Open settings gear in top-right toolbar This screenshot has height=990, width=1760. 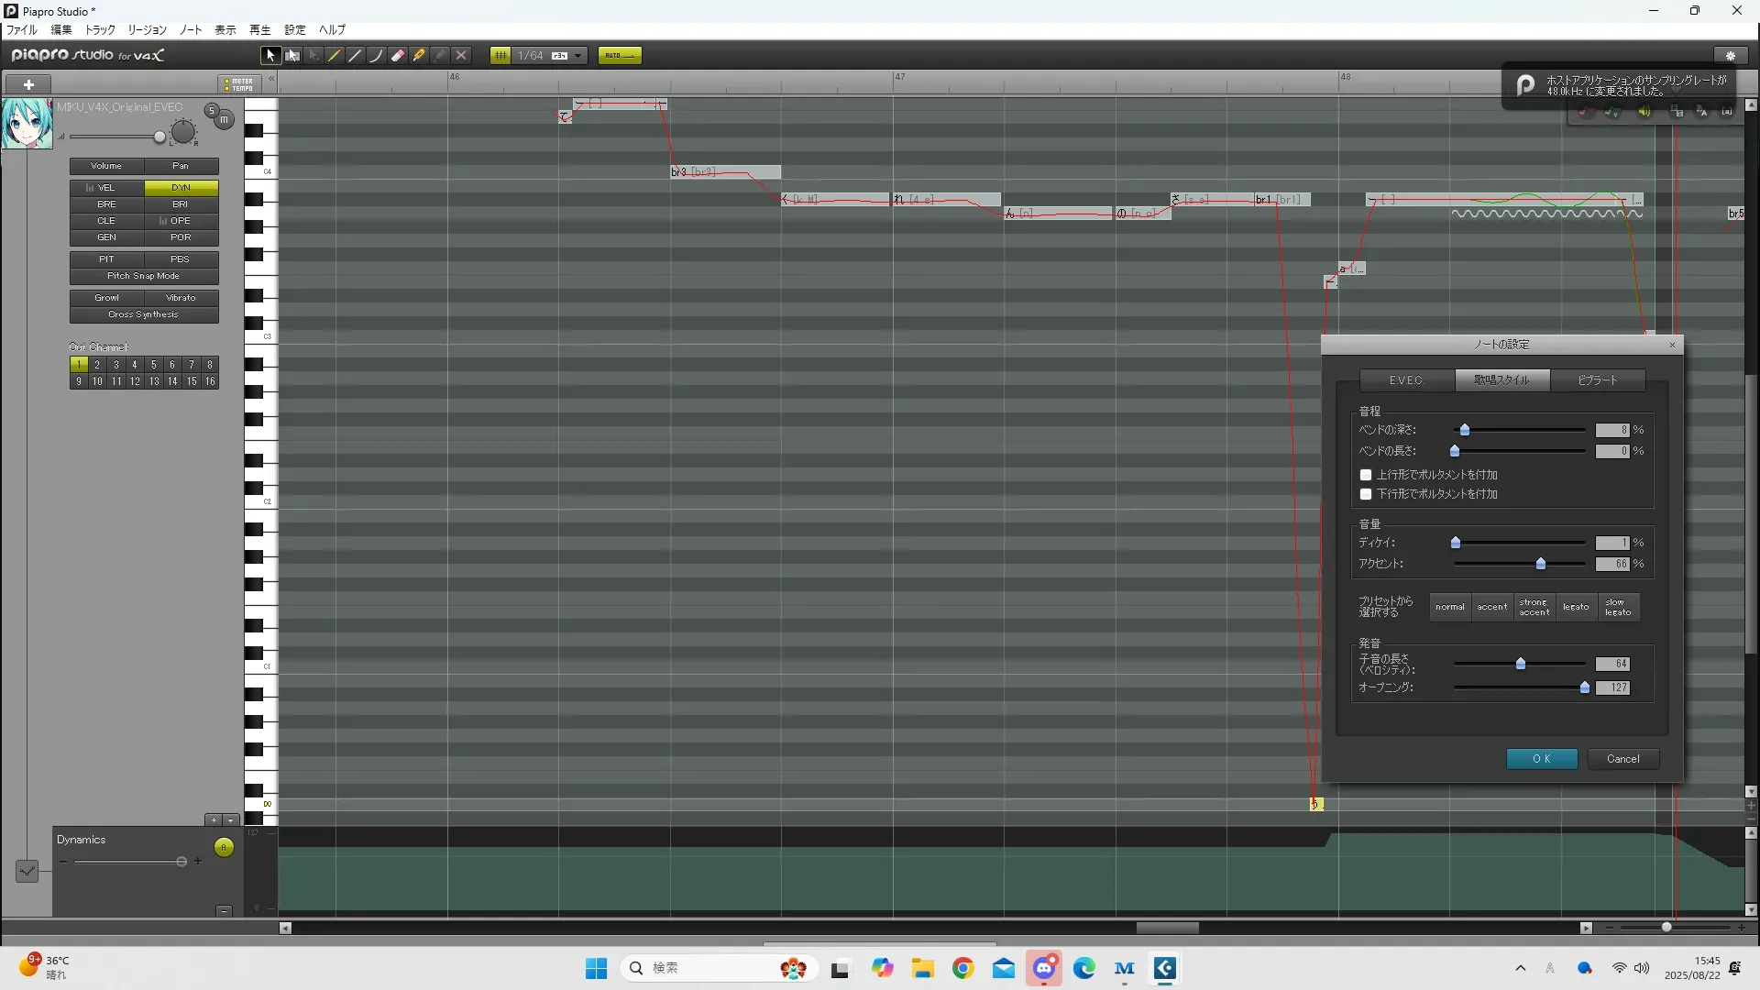tap(1730, 56)
